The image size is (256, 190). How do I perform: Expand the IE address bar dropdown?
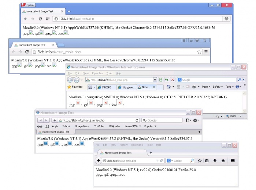pyautogui.click(x=155, y=80)
